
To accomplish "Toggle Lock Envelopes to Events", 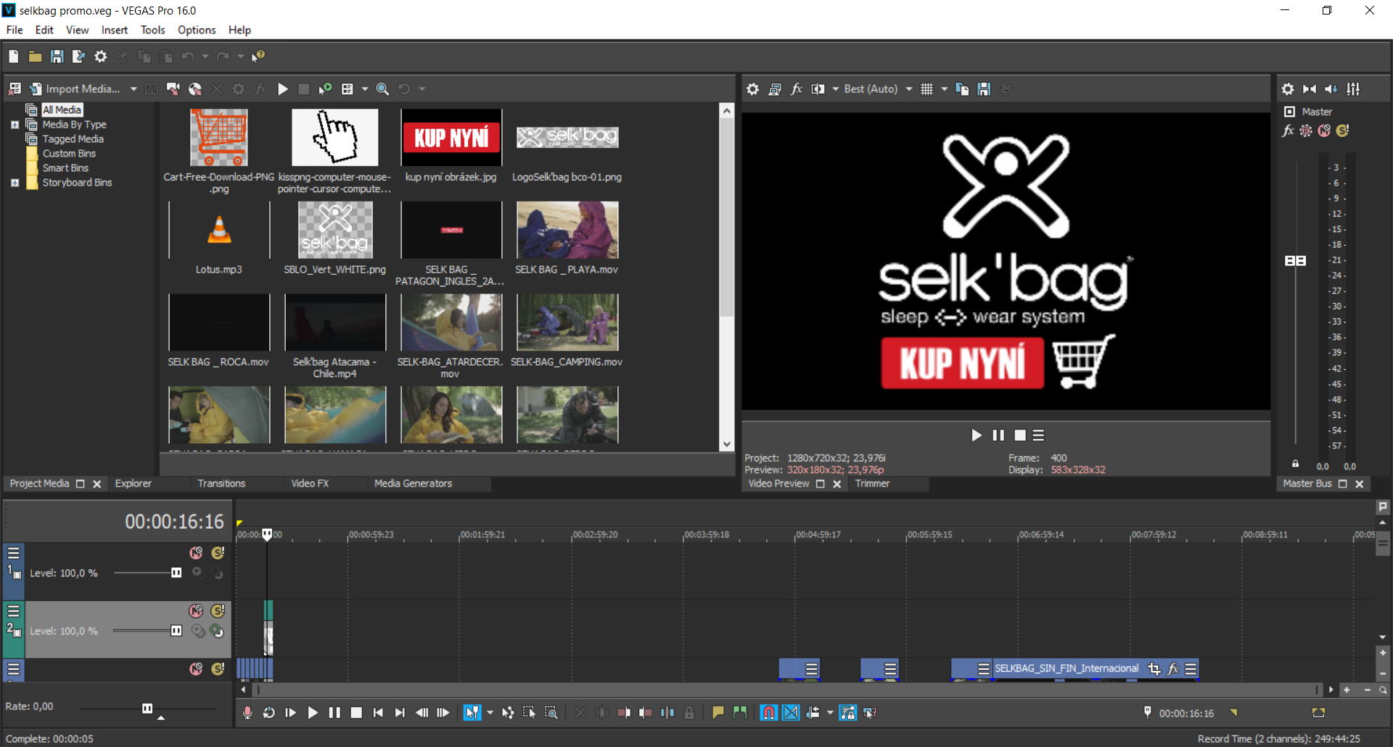I will (848, 713).
